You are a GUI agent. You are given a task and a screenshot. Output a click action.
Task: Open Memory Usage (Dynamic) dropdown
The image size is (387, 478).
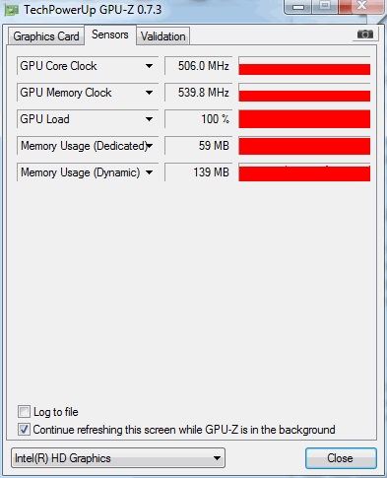[x=149, y=172]
